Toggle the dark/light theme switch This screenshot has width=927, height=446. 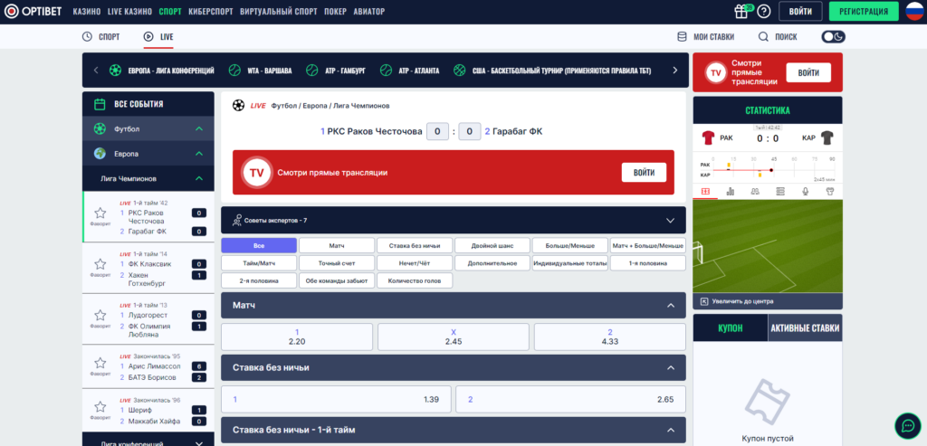[x=833, y=36]
